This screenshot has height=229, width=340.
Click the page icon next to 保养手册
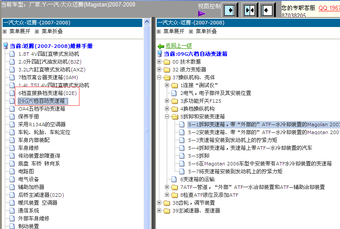tap(12, 117)
